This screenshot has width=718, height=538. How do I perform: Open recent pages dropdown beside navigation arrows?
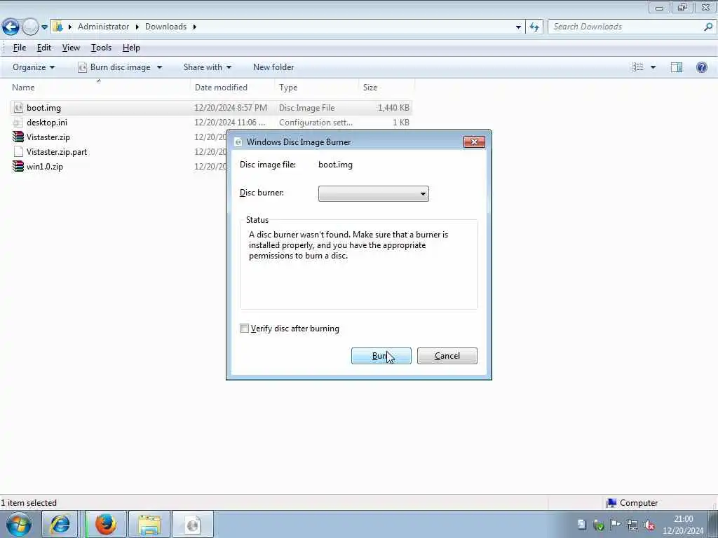pos(44,27)
